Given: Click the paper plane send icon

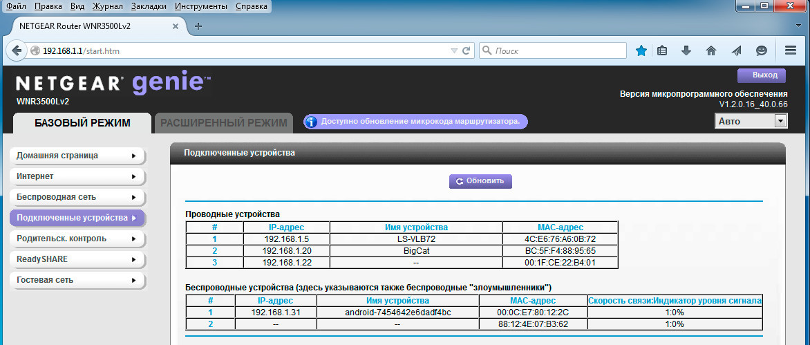Looking at the screenshot, I should coord(736,50).
